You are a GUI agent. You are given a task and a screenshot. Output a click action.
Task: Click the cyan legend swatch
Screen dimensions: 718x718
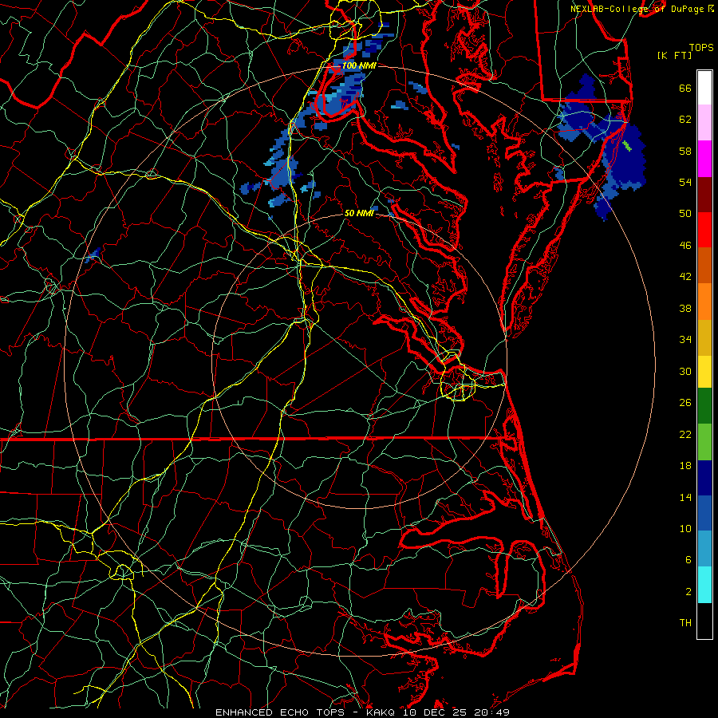(704, 585)
